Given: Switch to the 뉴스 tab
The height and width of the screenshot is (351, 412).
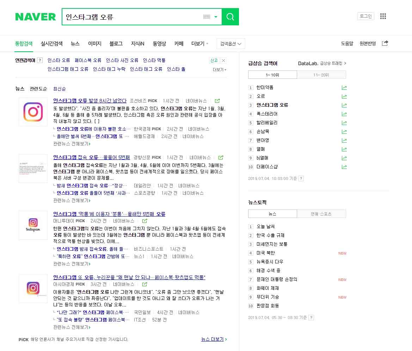Looking at the screenshot, I should [x=75, y=44].
